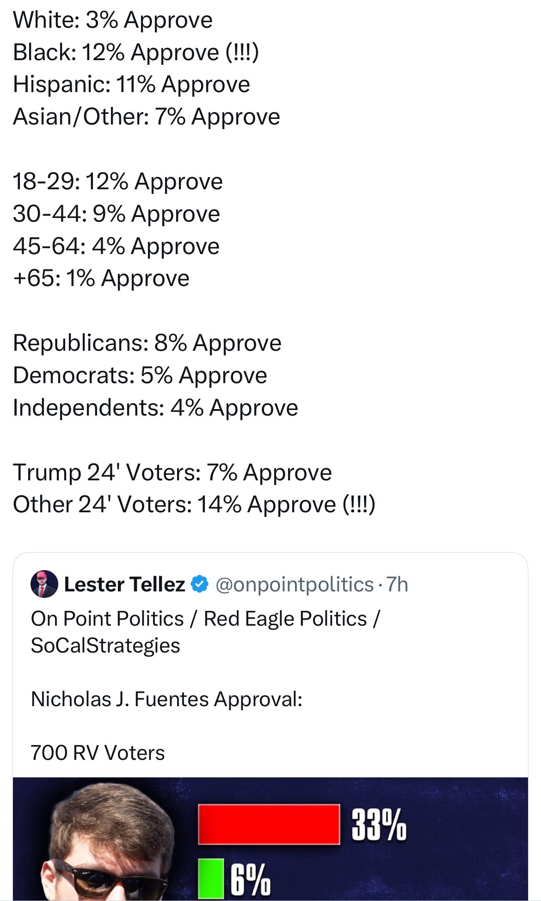Click the '700 RV Voters' line
Image resolution: width=541 pixels, height=901 pixels.
(x=98, y=752)
